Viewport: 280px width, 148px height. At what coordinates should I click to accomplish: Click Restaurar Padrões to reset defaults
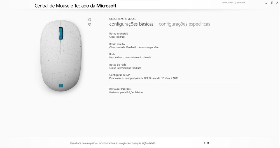pos(126,90)
